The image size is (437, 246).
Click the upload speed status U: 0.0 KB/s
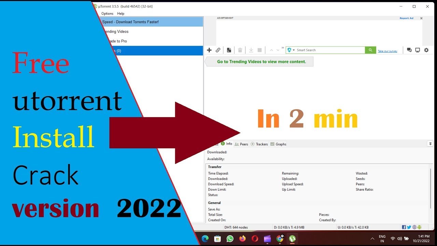point(353,227)
